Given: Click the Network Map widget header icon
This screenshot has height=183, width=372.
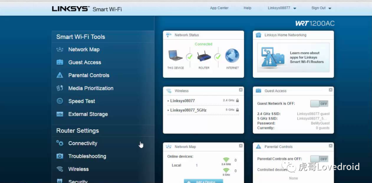Looking at the screenshot, I should (168, 147).
